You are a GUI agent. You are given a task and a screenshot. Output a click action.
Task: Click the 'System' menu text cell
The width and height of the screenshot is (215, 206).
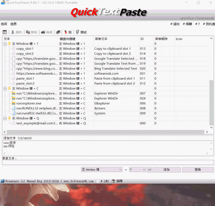click(x=100, y=113)
